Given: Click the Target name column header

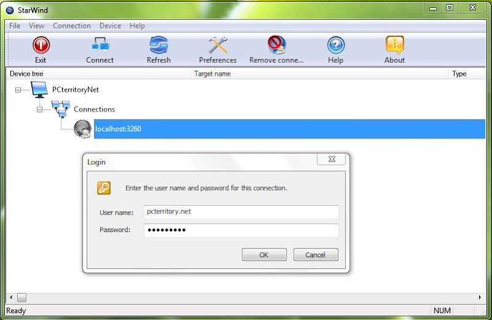Looking at the screenshot, I should click(319, 74).
